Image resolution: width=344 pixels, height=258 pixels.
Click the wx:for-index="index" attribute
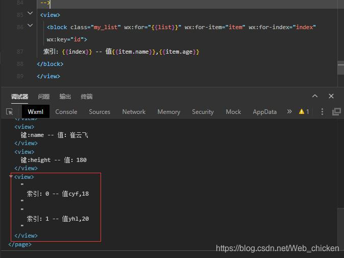(x=282, y=27)
